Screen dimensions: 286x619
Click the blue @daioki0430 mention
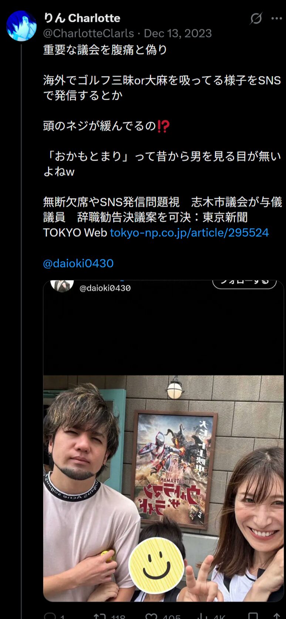coord(78,263)
